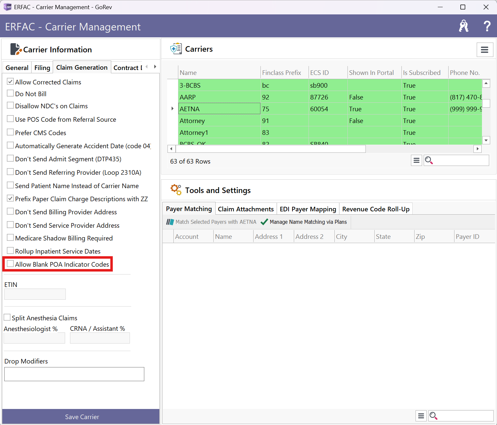Viewport: 497px width, 425px height.
Task: Open the Carriers panel hamburger menu
Action: 485,50
